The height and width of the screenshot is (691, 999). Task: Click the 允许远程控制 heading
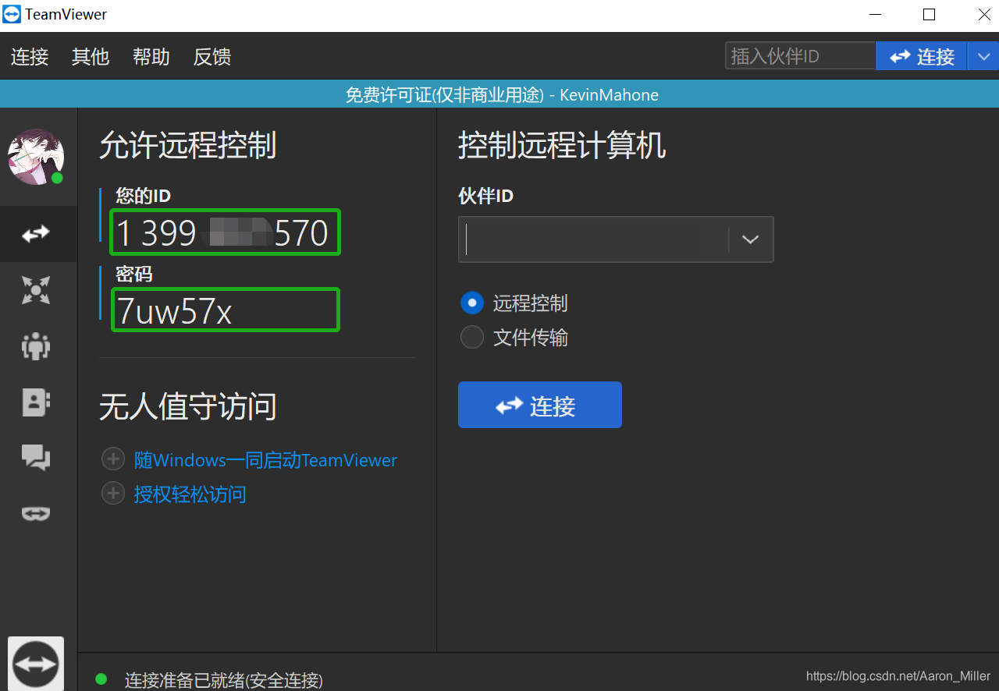pyautogui.click(x=188, y=146)
